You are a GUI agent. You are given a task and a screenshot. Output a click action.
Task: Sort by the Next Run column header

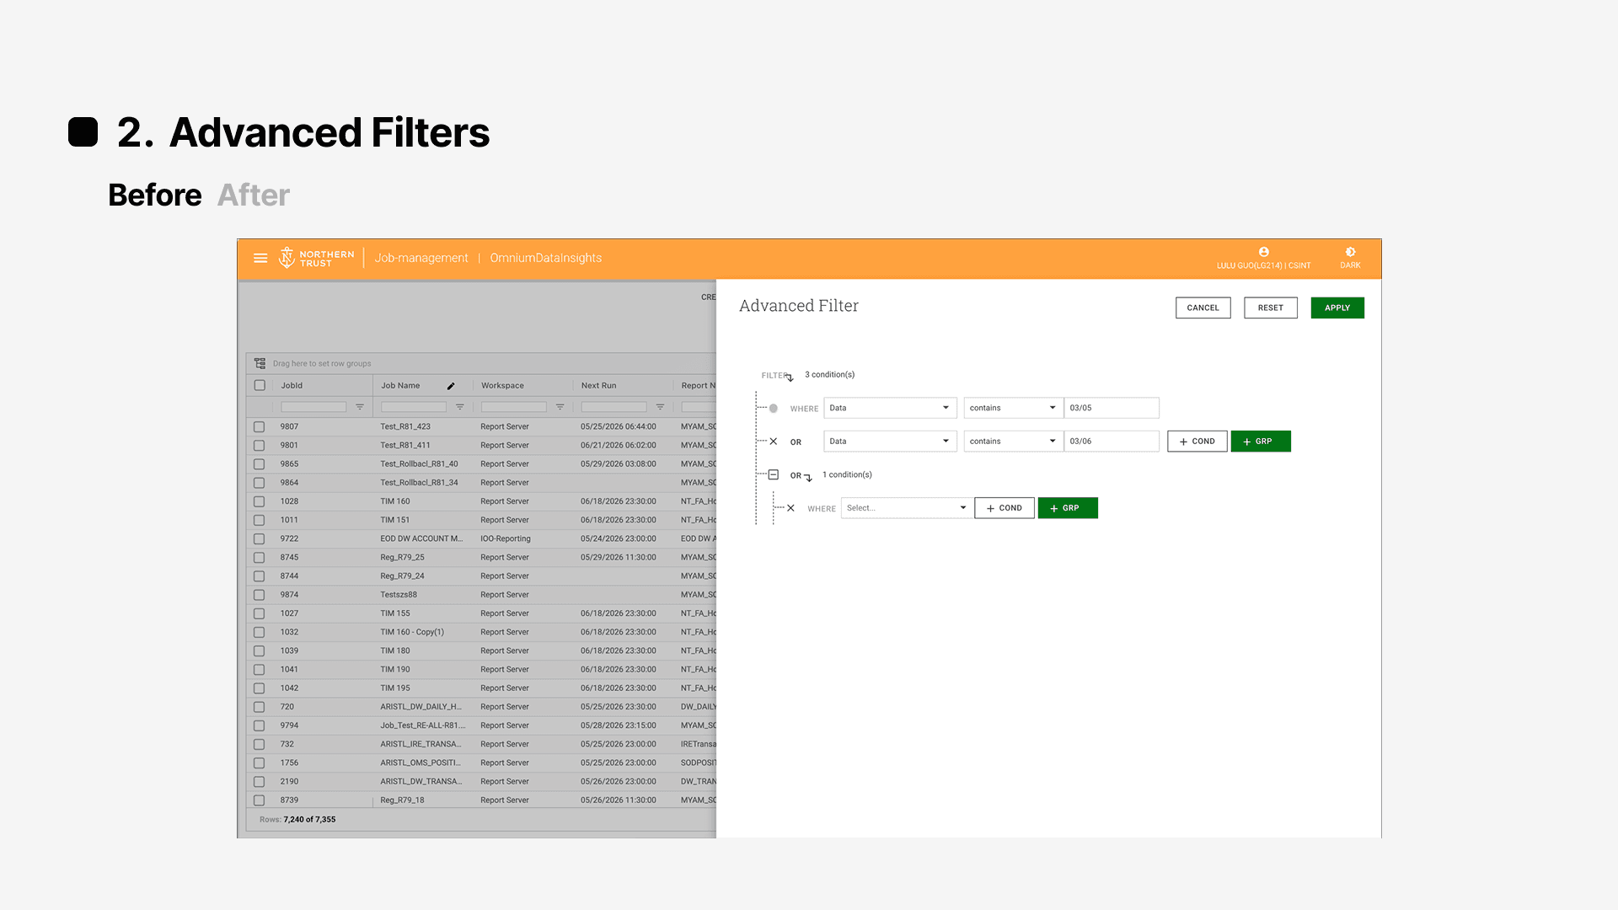598,386
